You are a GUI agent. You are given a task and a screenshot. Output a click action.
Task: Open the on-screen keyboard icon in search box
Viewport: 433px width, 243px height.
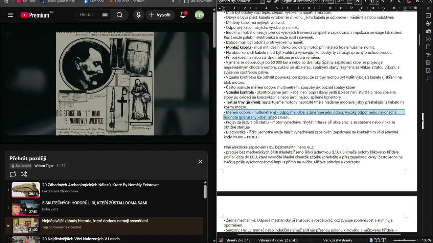105,15
